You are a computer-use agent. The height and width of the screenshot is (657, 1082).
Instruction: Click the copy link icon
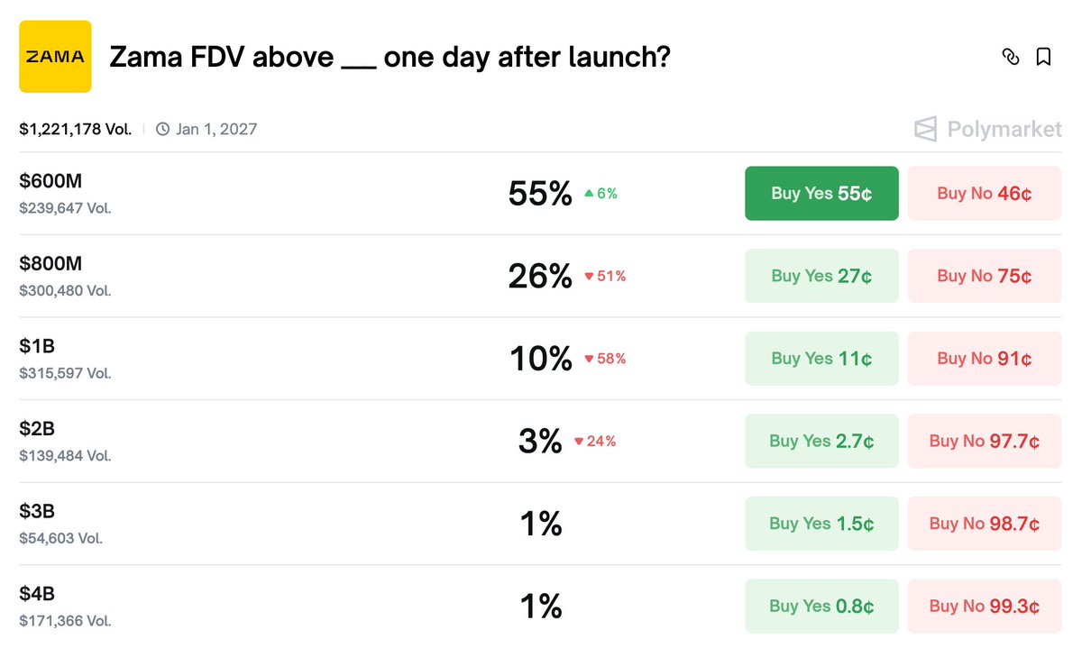[x=1011, y=57]
